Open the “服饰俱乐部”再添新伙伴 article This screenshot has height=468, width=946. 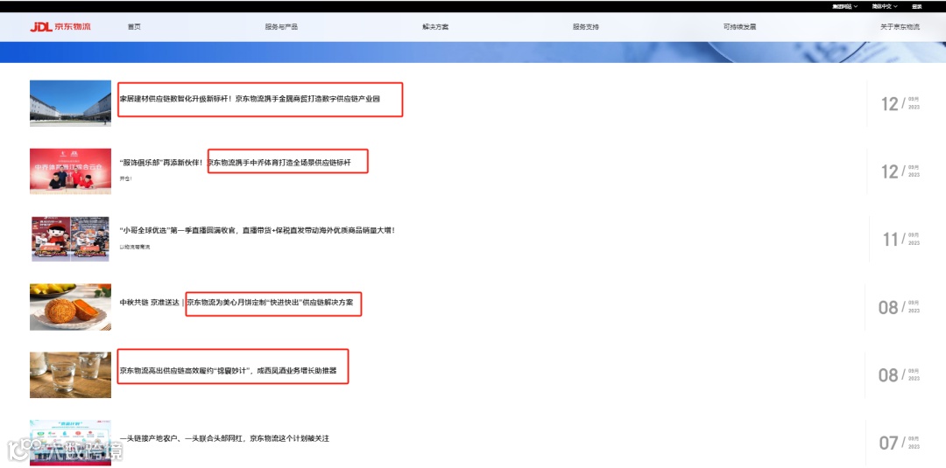tap(236, 163)
